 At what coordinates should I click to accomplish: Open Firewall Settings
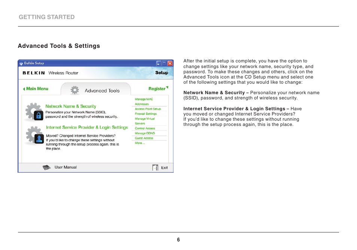(146, 114)
